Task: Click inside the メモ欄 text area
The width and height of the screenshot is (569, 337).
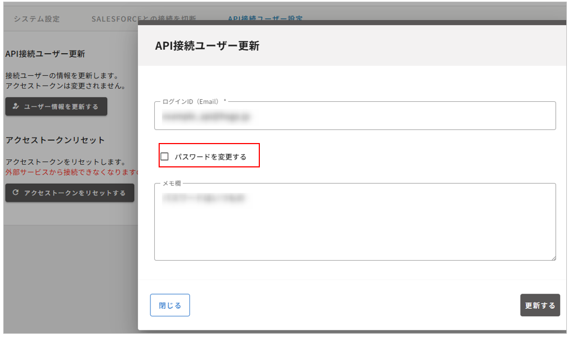Action: pos(355,222)
